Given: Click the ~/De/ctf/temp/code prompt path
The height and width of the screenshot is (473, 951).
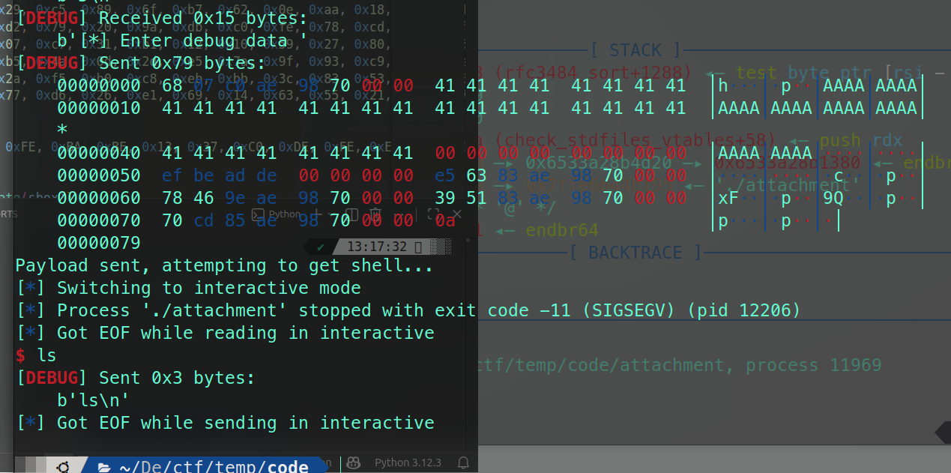Looking at the screenshot, I should [214, 466].
